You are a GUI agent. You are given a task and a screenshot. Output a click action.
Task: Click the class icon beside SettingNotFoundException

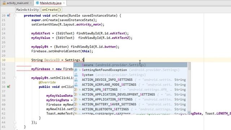click(76, 70)
